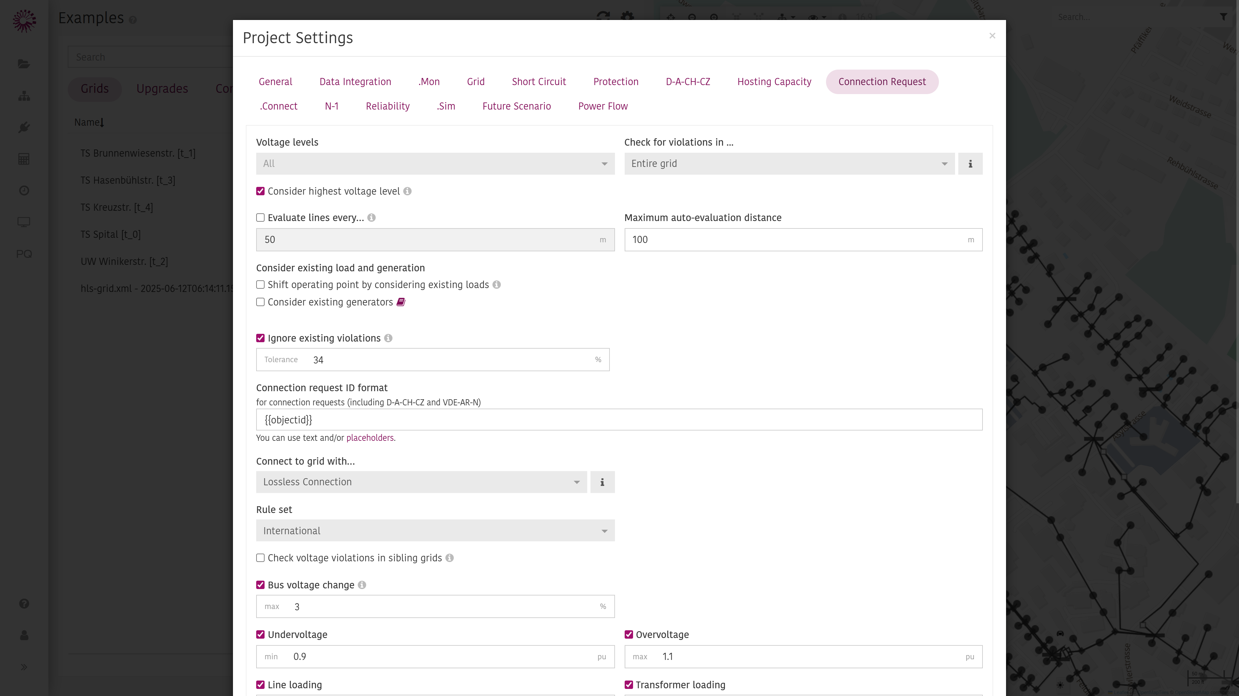Open the Connect to grid with dropdown
This screenshot has width=1239, height=696.
421,482
